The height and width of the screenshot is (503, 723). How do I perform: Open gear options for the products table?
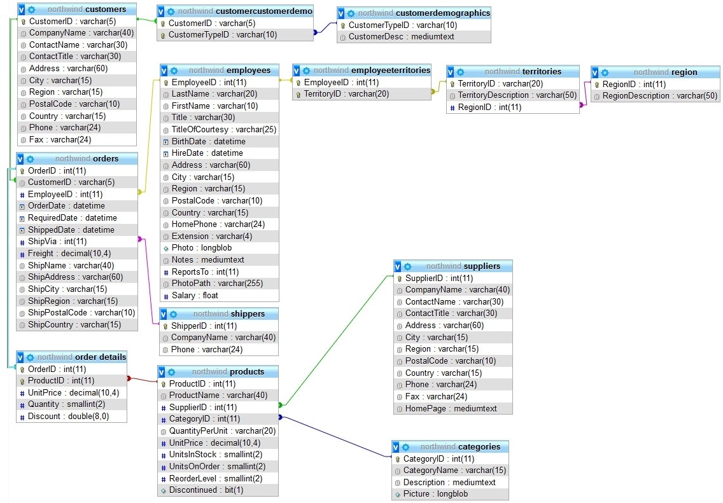[x=172, y=372]
